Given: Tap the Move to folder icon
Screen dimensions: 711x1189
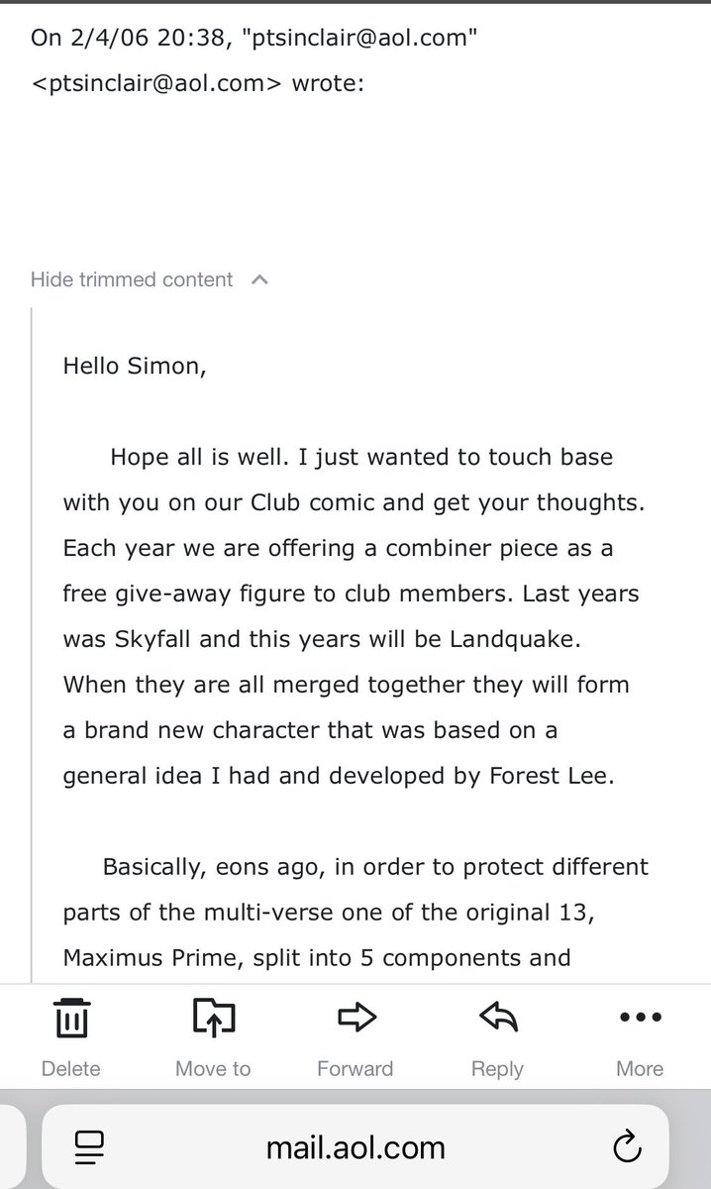Looking at the screenshot, I should [213, 1017].
